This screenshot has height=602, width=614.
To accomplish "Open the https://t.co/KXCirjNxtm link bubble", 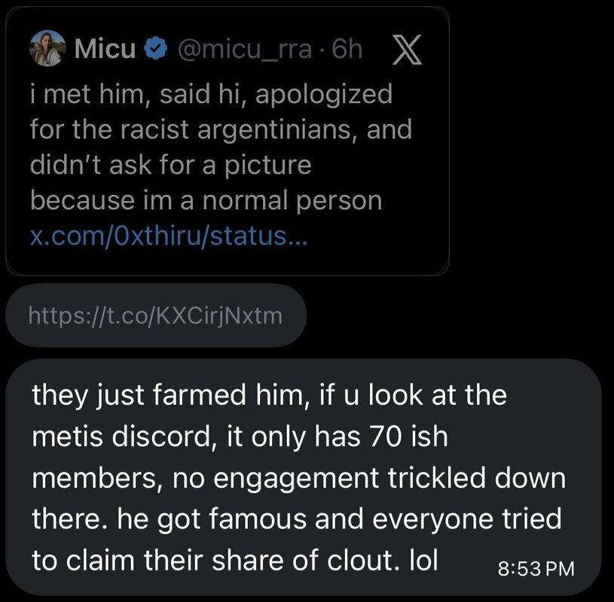I will [x=155, y=315].
